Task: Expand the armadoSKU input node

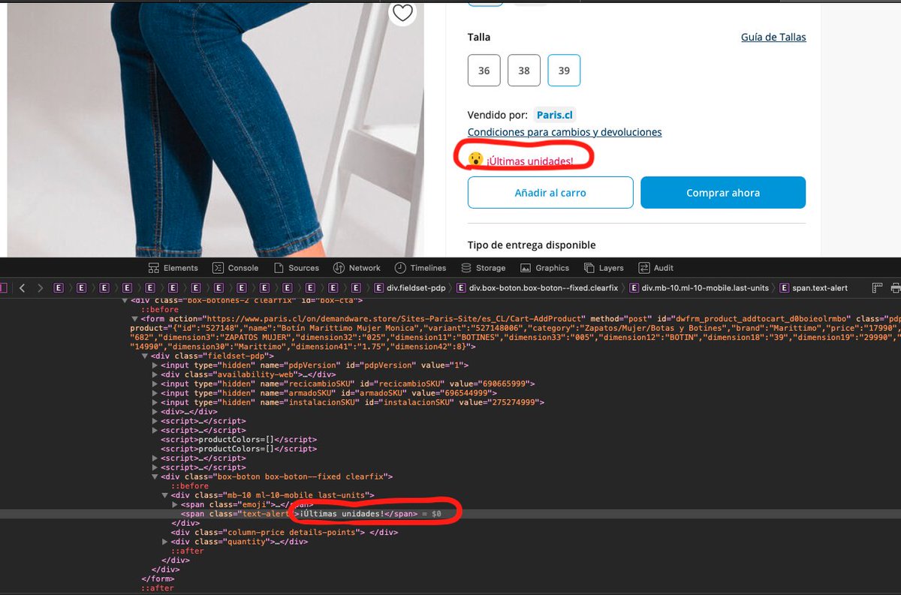Action: point(155,393)
